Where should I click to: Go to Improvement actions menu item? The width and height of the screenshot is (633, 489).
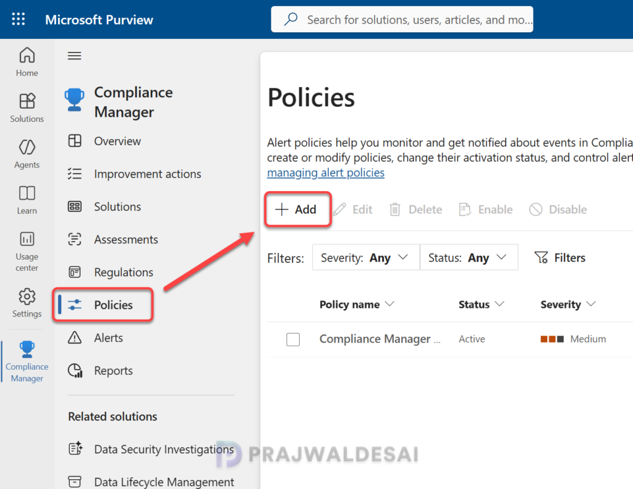tap(147, 174)
